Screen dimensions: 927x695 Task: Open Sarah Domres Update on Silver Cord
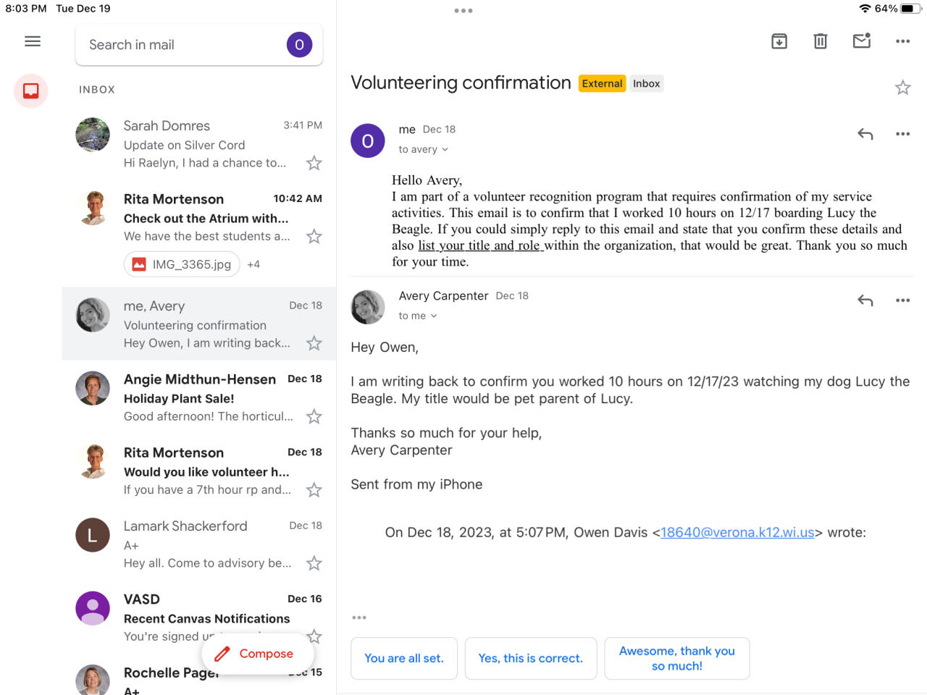pos(199,144)
